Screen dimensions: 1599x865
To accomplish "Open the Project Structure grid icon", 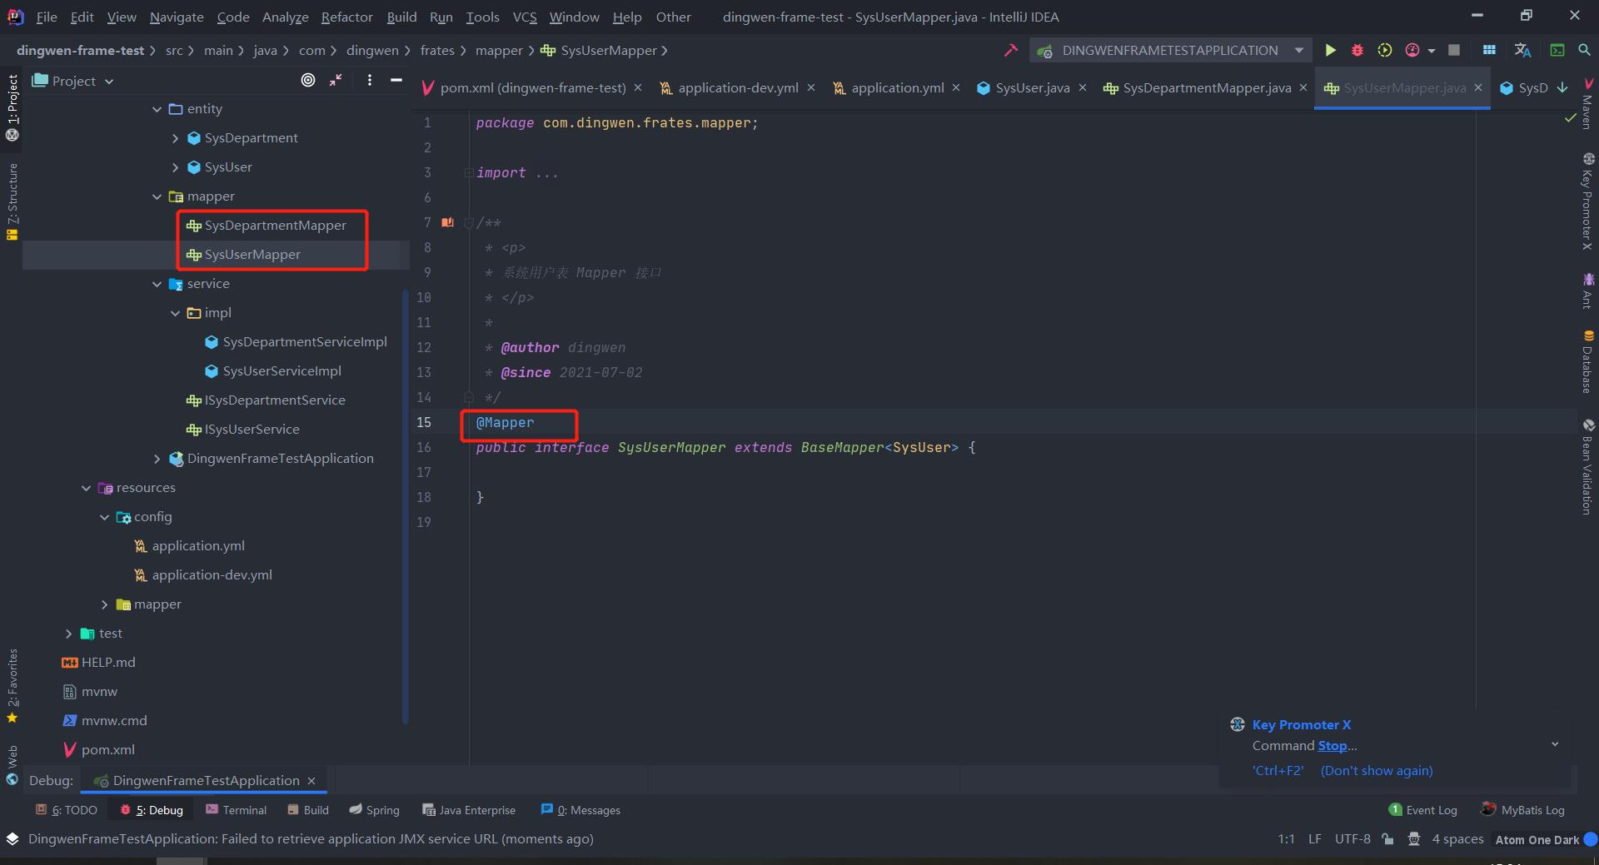I will (1489, 50).
